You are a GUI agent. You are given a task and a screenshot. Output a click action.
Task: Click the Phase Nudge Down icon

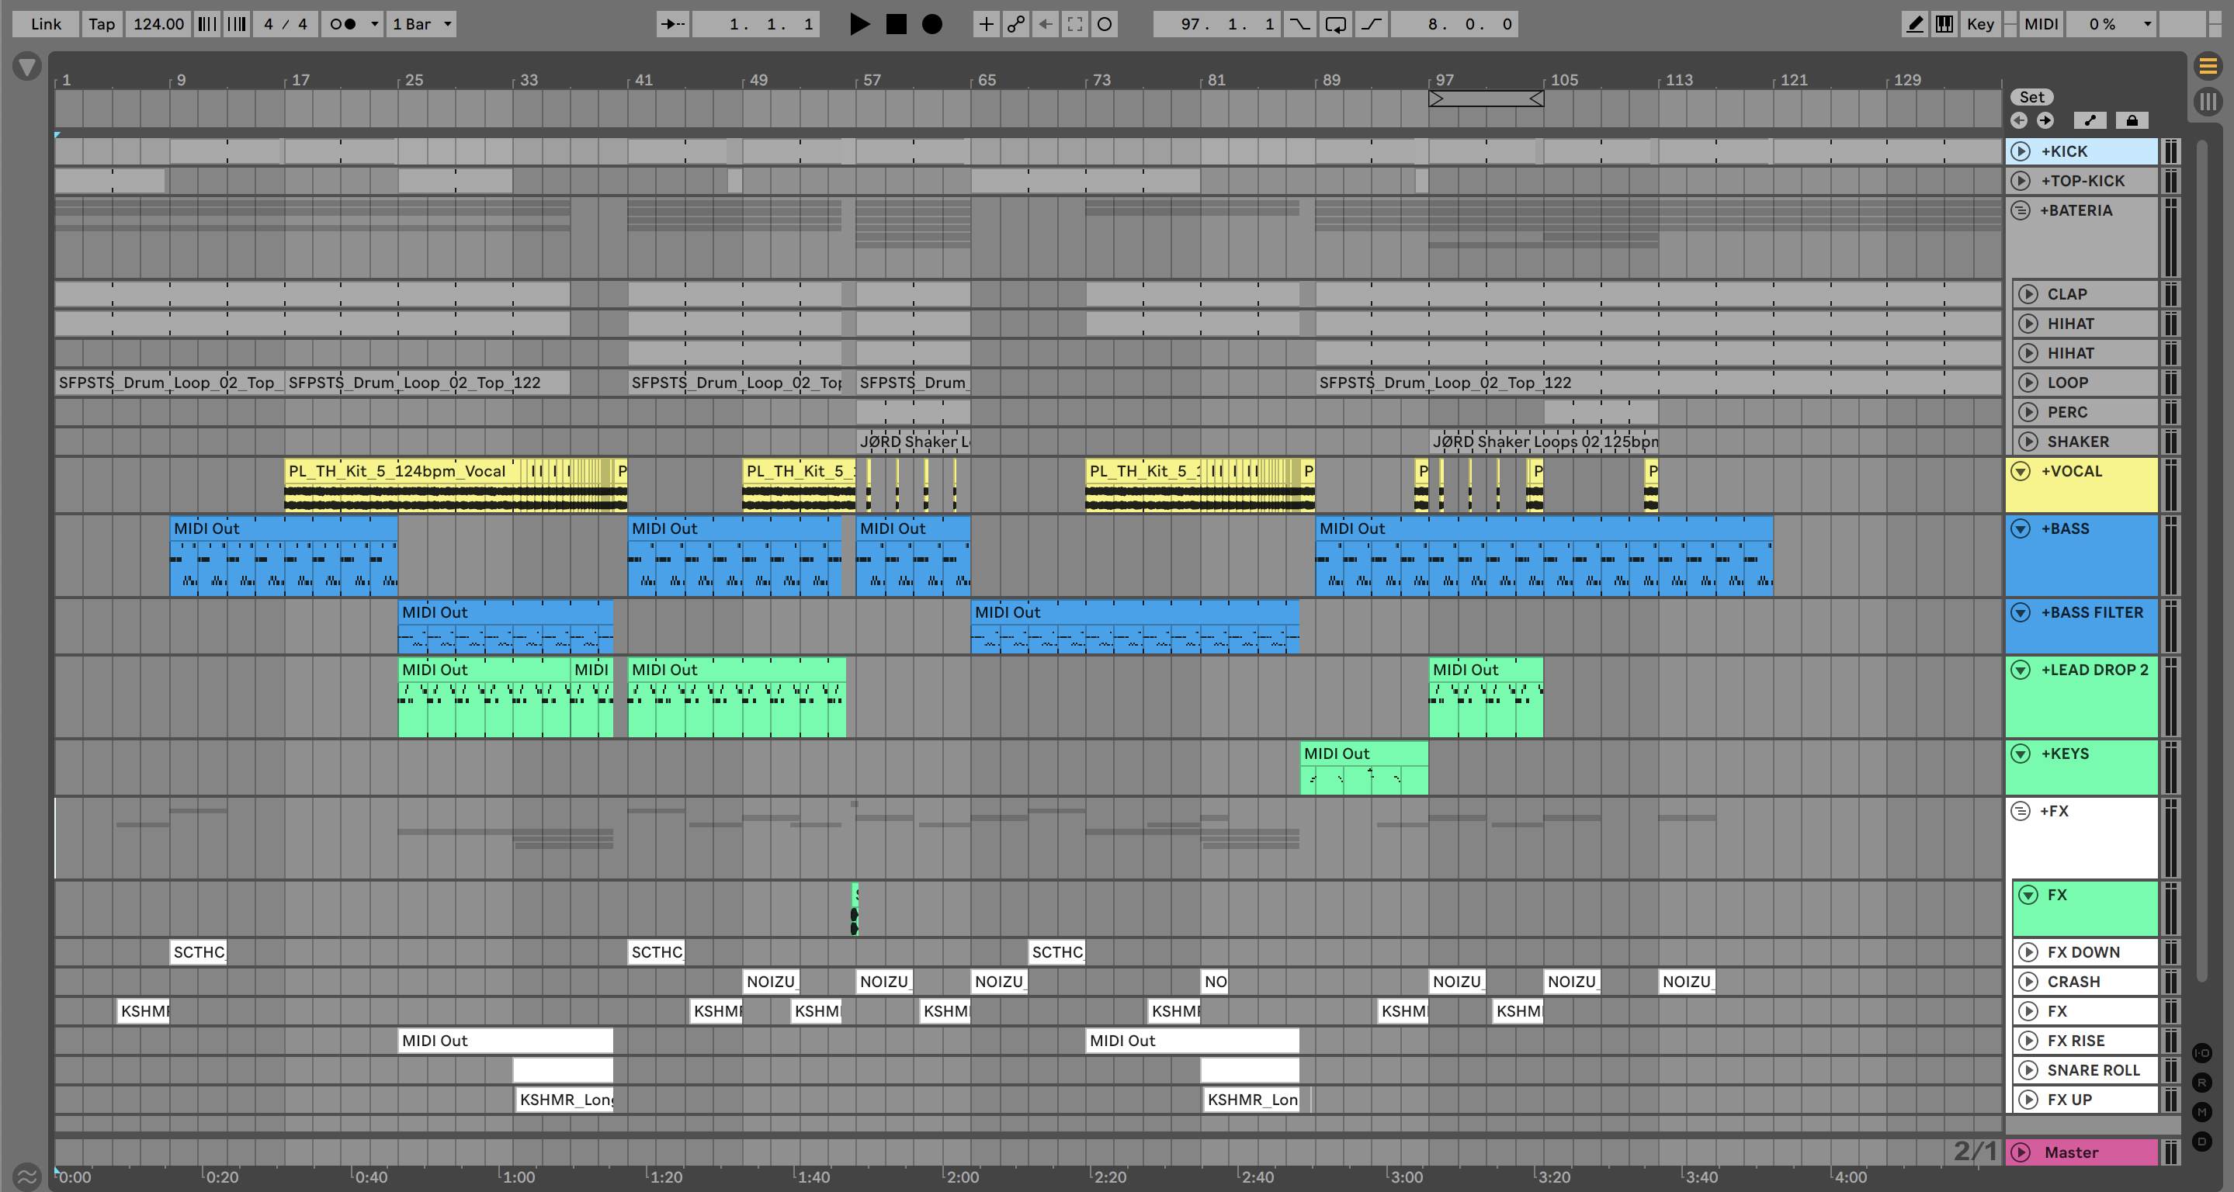tap(207, 24)
